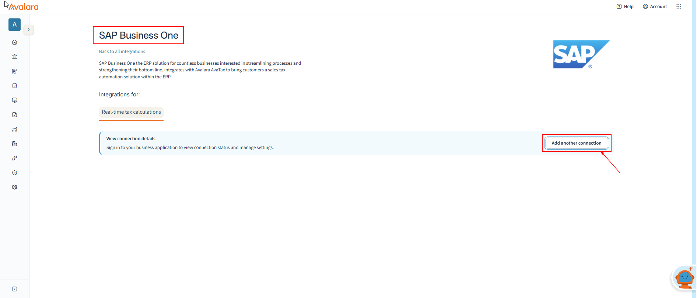The height and width of the screenshot is (298, 697).
Task: Click the 'View connection details' text
Action: 131,139
